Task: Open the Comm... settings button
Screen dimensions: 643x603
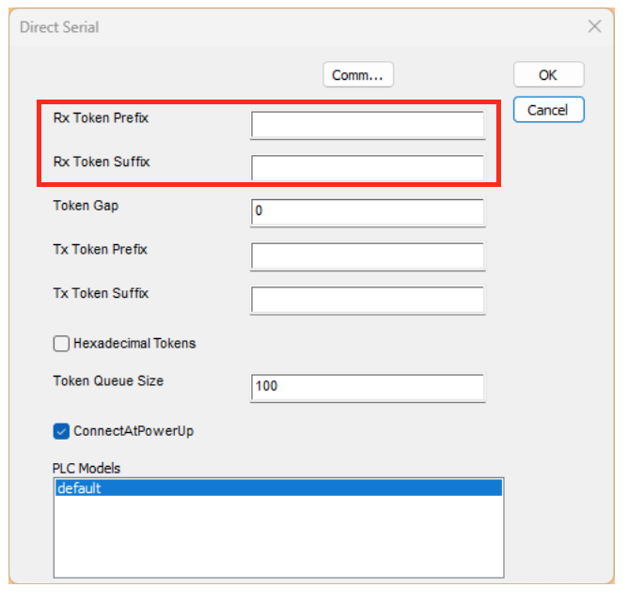Action: [x=357, y=75]
